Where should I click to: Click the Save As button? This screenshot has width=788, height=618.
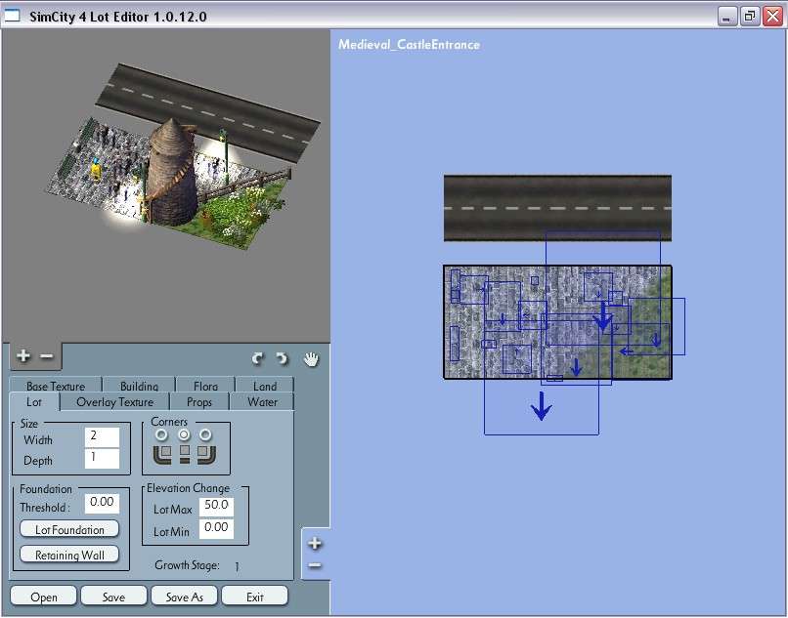(x=185, y=597)
